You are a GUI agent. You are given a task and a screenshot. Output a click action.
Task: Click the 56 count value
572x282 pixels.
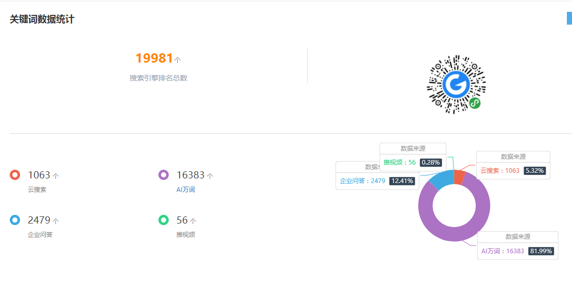click(x=182, y=220)
